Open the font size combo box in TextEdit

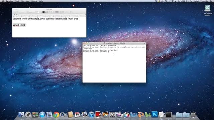point(39,12)
